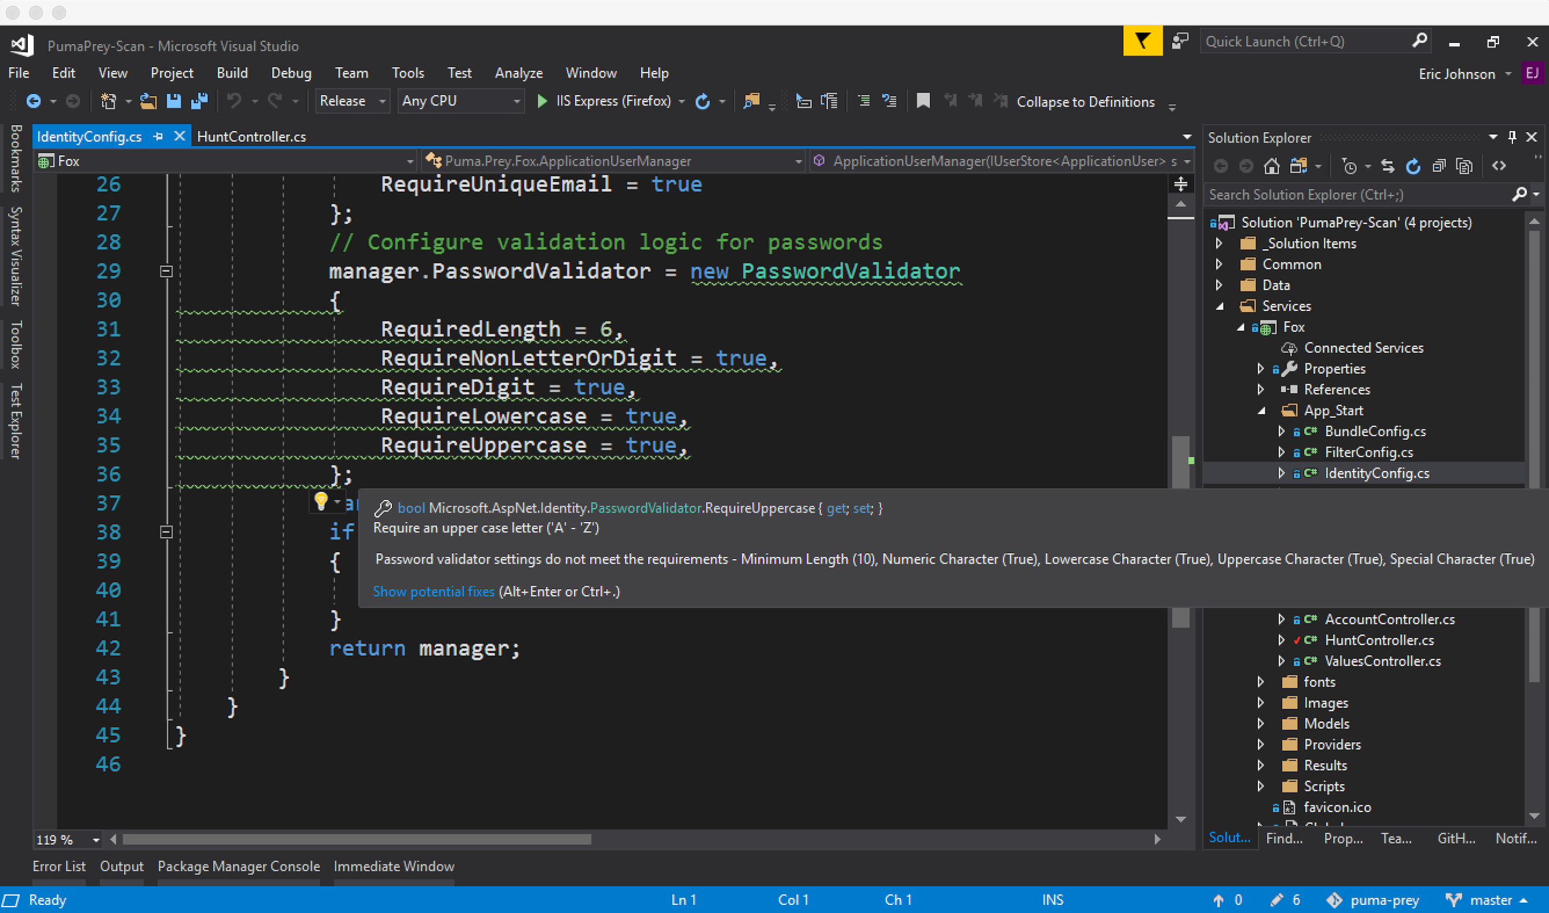
Task: Click the Navigate Backward arrow
Action: point(34,101)
